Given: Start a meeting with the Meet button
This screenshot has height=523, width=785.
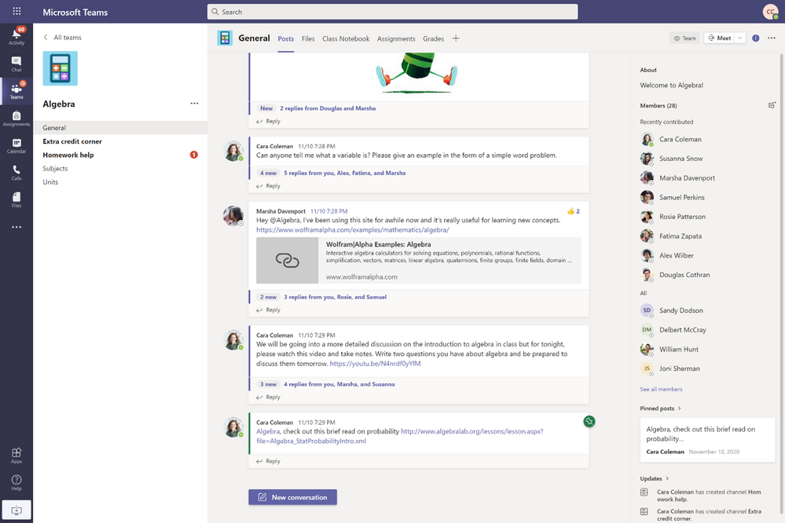Looking at the screenshot, I should pos(719,37).
